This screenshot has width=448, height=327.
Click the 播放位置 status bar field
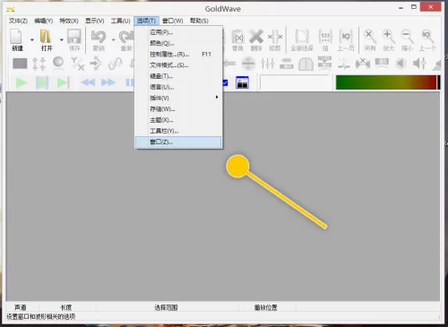[266, 307]
